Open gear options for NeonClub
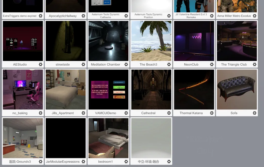264x167 pixels. tap(212, 64)
